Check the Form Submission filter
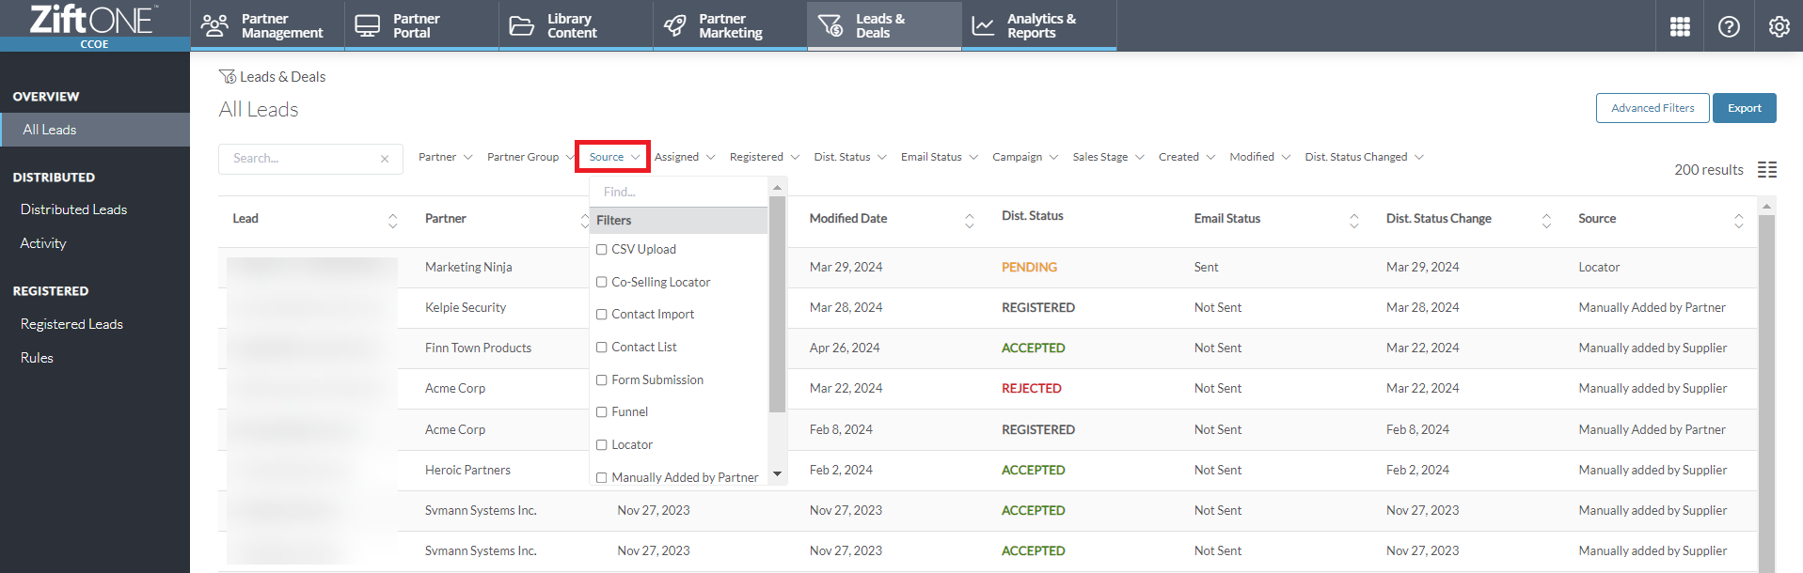This screenshot has height=573, width=1803. [602, 379]
